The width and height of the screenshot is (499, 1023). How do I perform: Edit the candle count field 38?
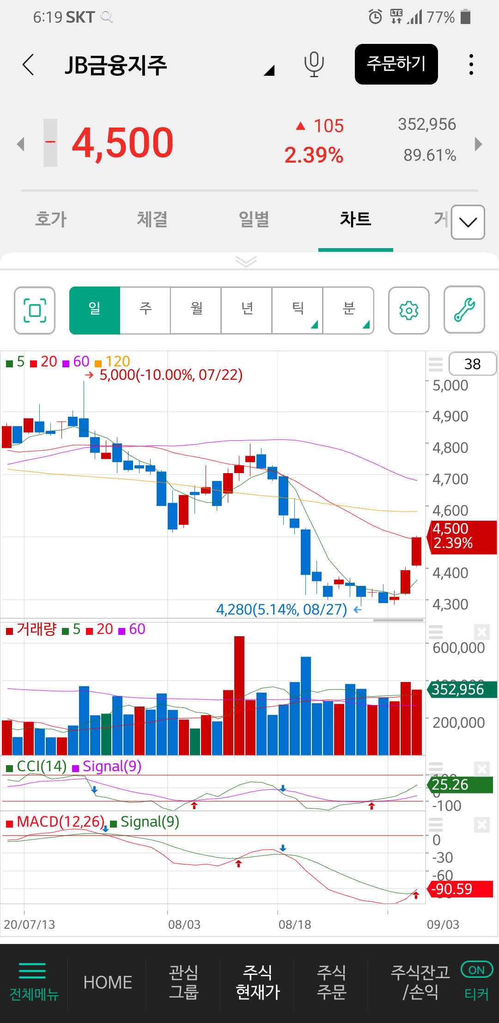point(472,364)
